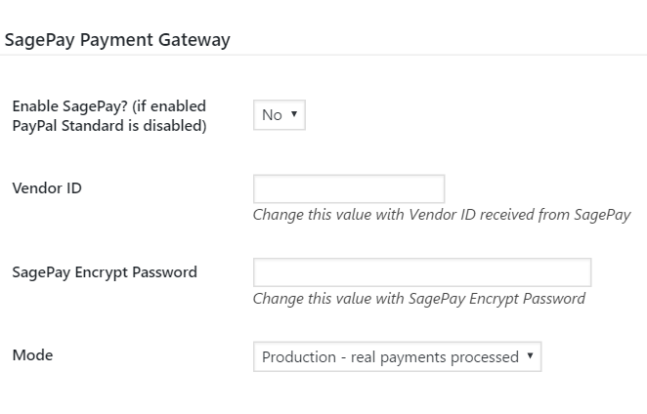Click the SagePay Encrypt Password label

(105, 272)
